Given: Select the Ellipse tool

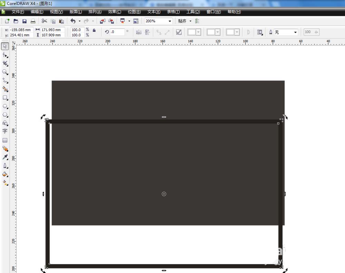Looking at the screenshot, I should pos(5,106).
